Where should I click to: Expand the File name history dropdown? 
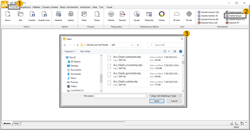coord(145,96)
